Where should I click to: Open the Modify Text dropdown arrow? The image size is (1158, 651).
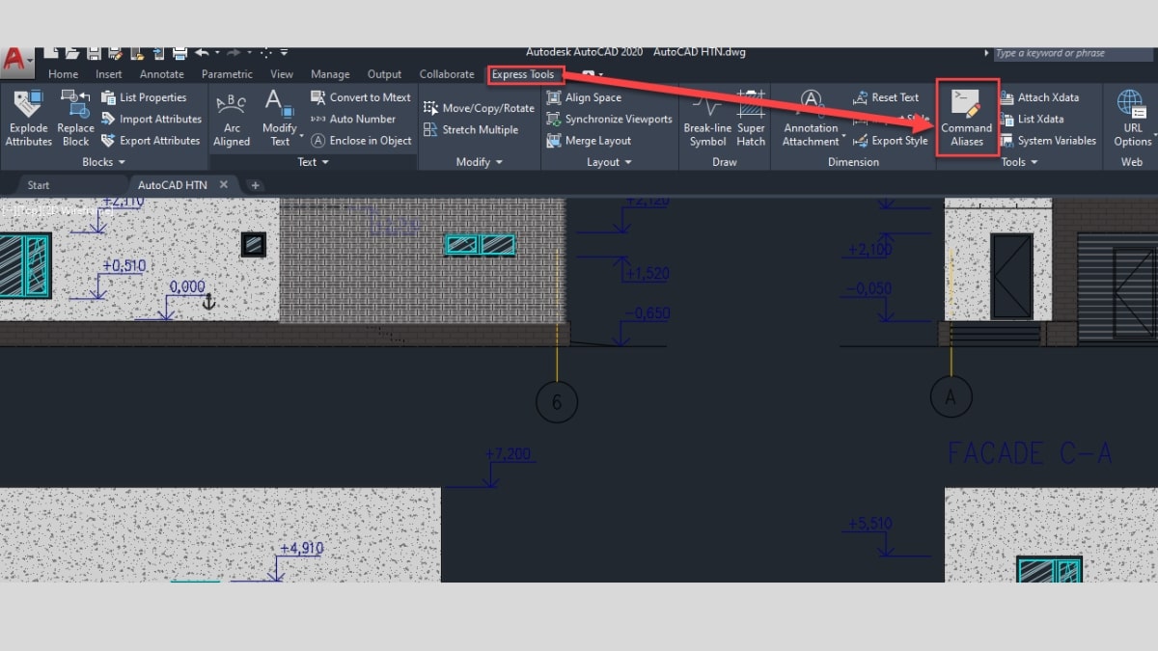tap(302, 135)
